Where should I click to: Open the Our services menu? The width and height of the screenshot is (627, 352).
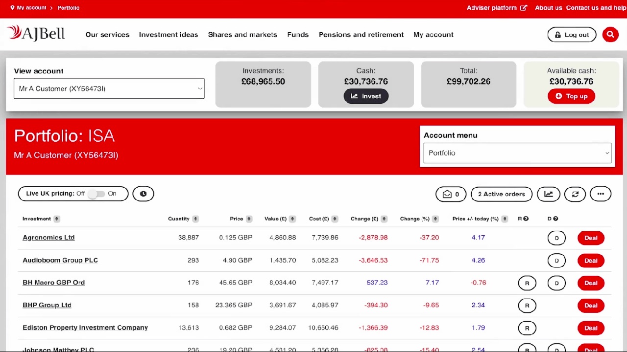tap(107, 35)
